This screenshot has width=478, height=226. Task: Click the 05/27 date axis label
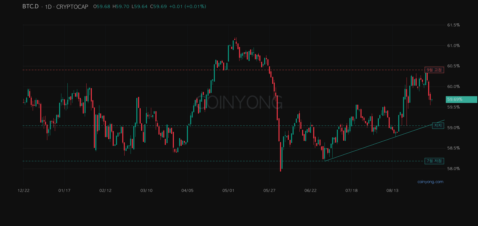coord(269,191)
